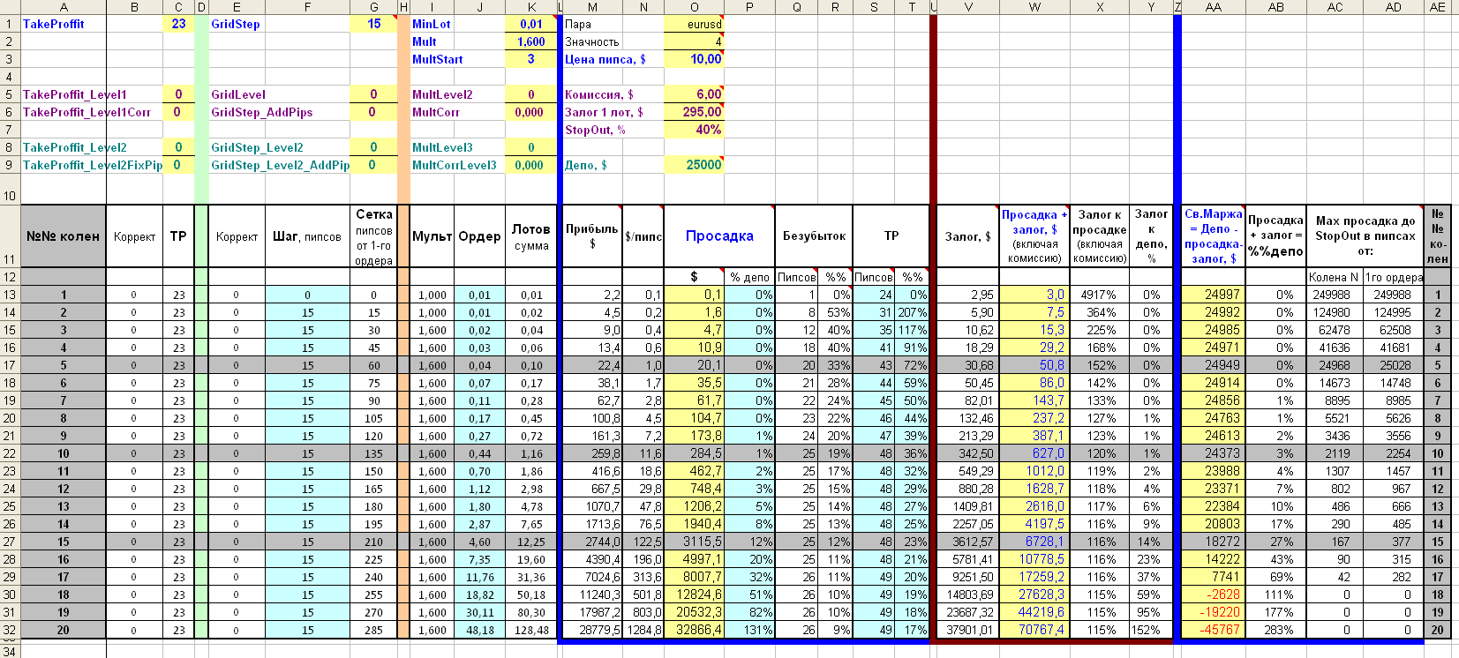Screen dimensions: 1459x658
Task: Select the 'Max просадка до StopOut' header
Action: coord(1365,236)
